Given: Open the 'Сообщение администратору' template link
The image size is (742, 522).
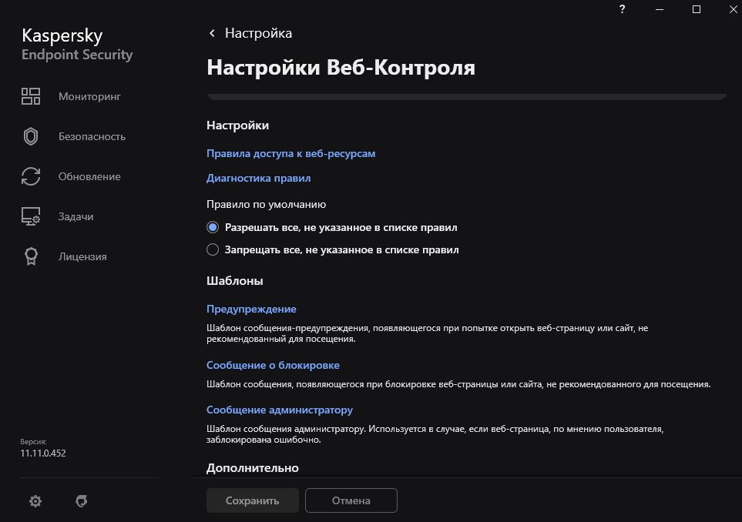Looking at the screenshot, I should (279, 410).
